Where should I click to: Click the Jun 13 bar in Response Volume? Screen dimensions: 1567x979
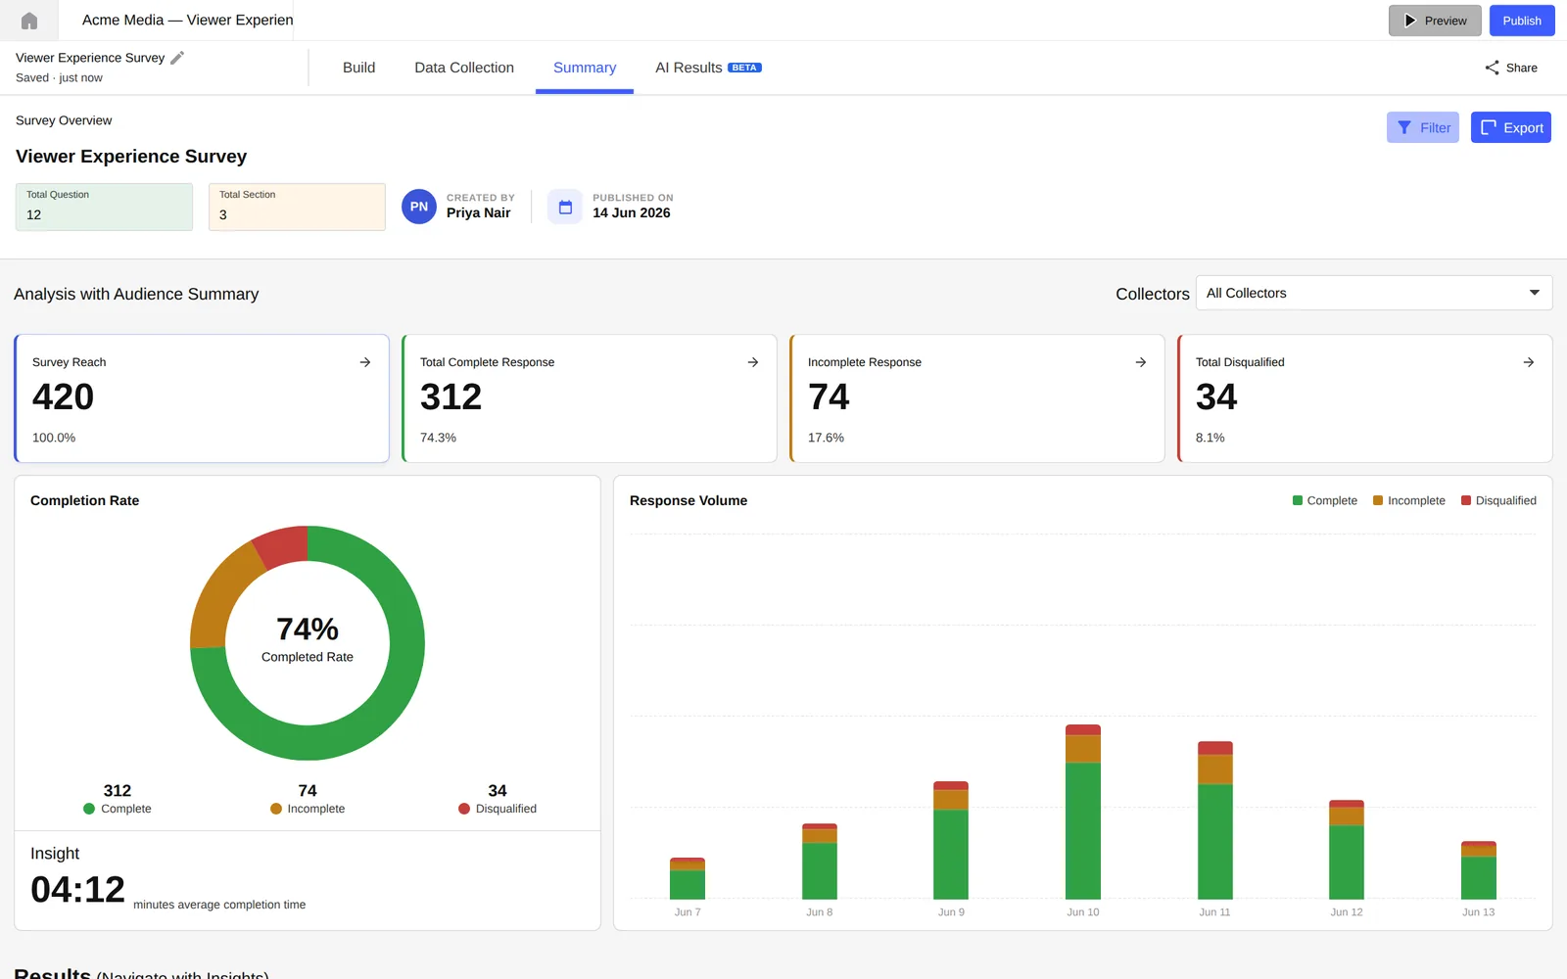coord(1479,870)
